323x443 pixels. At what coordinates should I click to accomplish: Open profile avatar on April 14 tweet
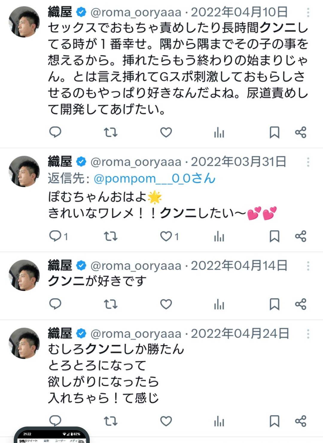[x=24, y=275]
